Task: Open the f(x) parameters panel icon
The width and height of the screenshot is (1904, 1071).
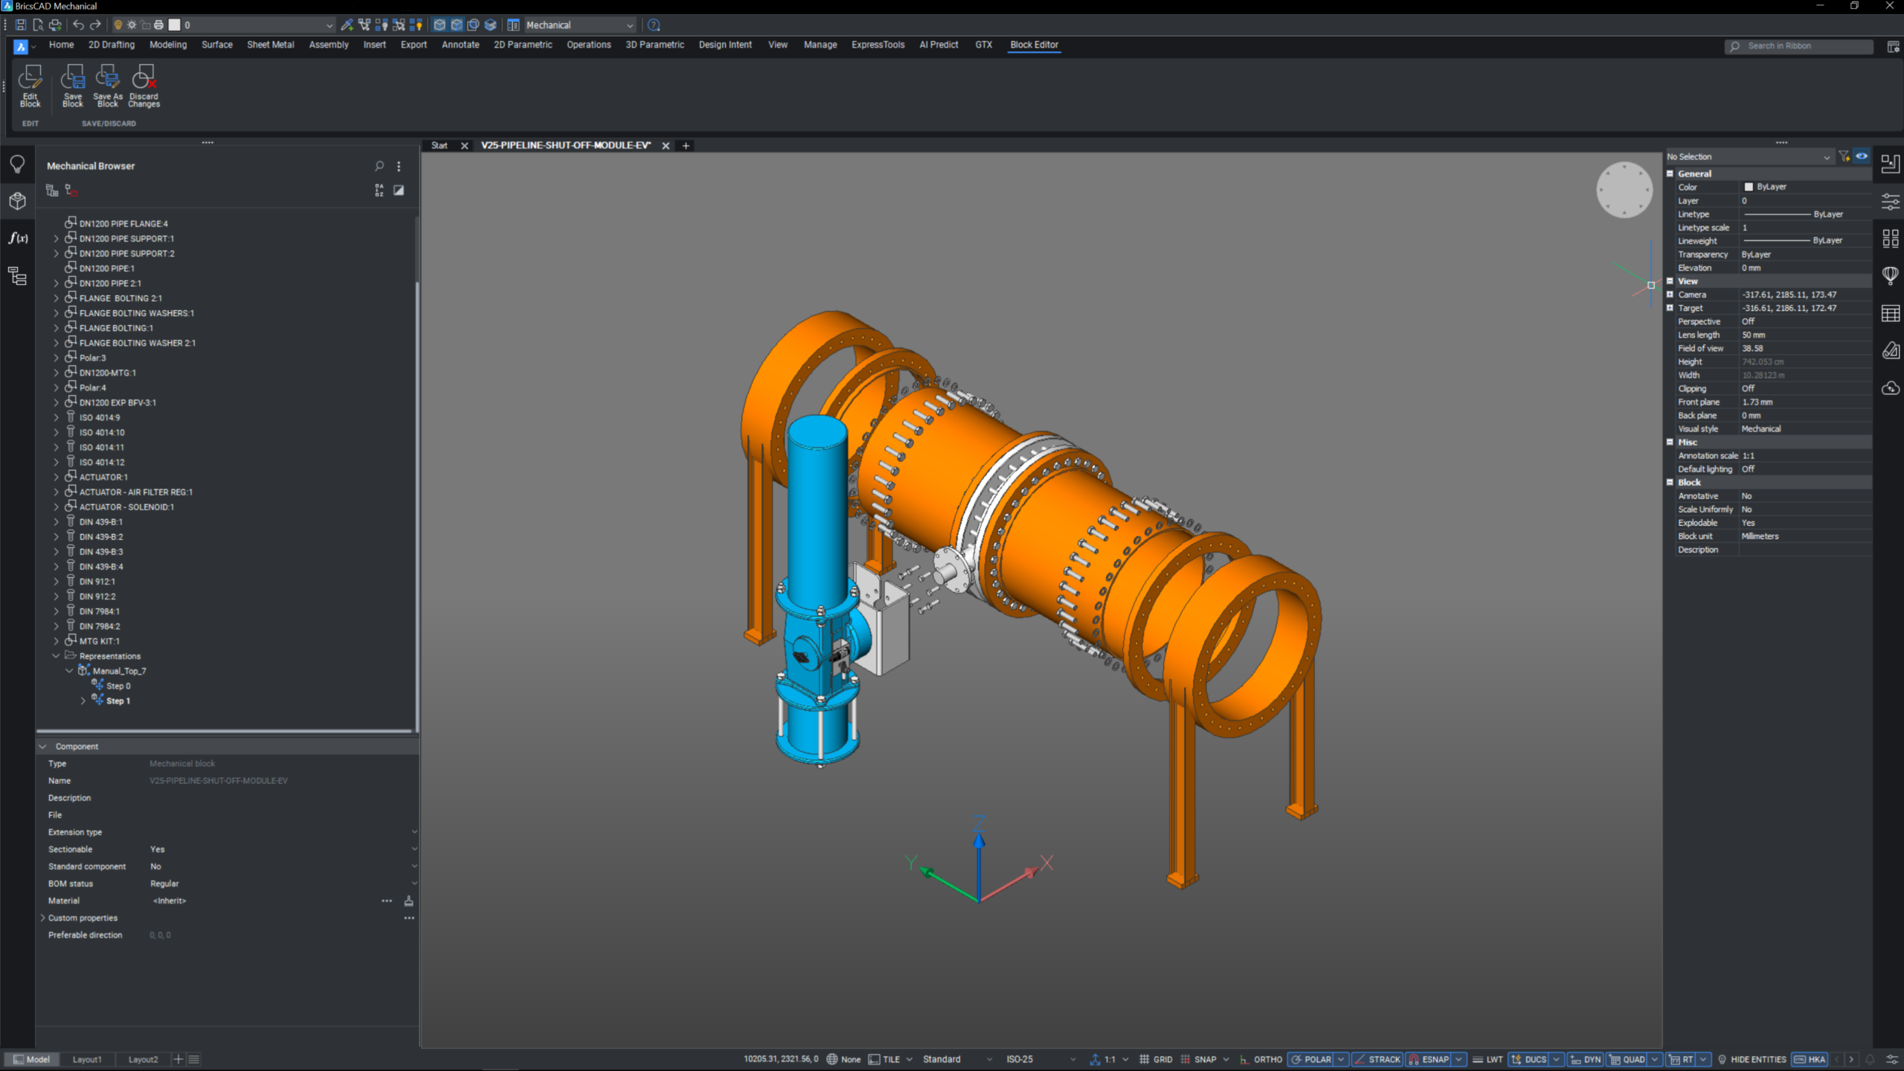Action: [18, 238]
